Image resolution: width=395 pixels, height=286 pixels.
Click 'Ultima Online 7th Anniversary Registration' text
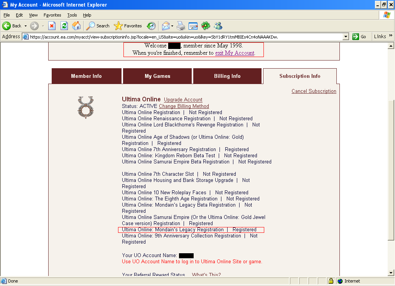tap(169, 149)
